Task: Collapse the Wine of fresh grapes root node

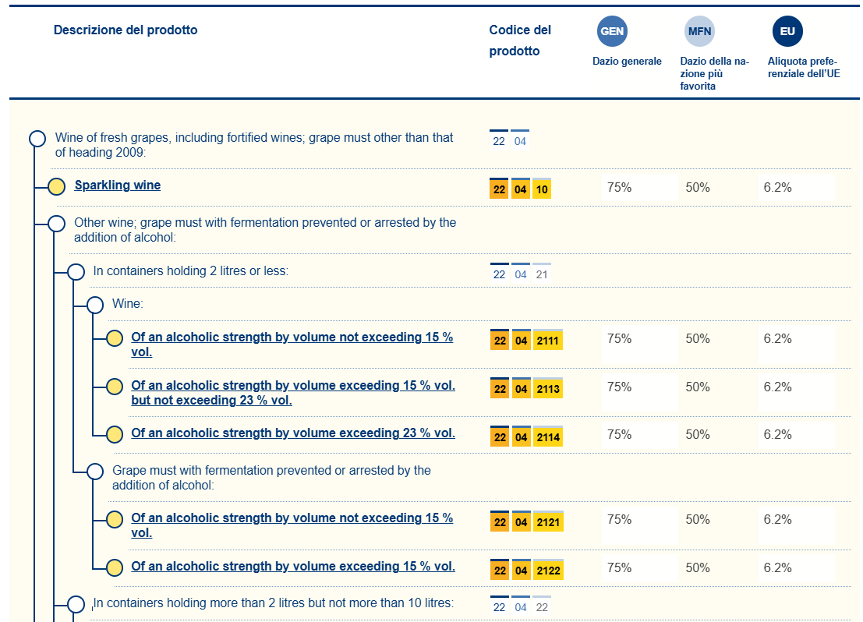Action: click(x=37, y=139)
